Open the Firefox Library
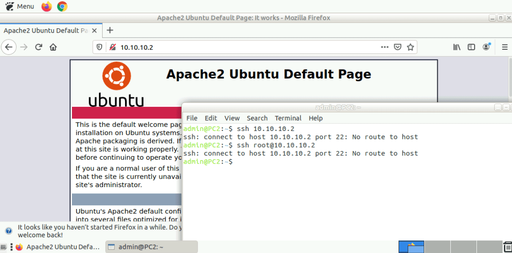The height and width of the screenshot is (253, 512). (457, 47)
